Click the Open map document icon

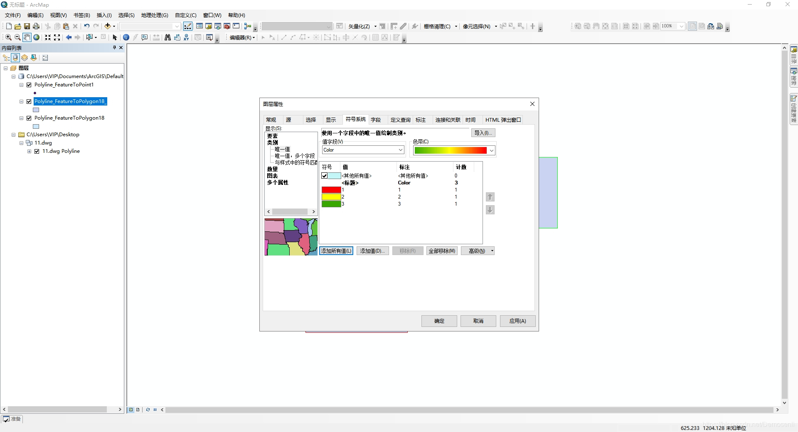[18, 26]
